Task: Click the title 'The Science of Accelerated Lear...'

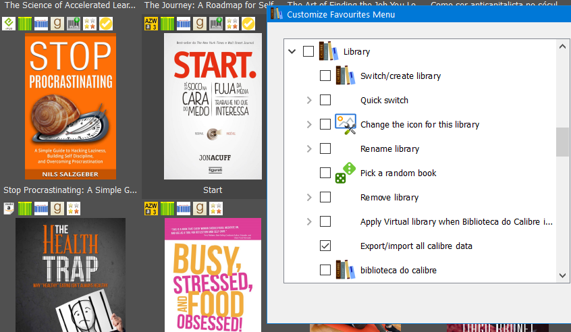Action: [70, 5]
